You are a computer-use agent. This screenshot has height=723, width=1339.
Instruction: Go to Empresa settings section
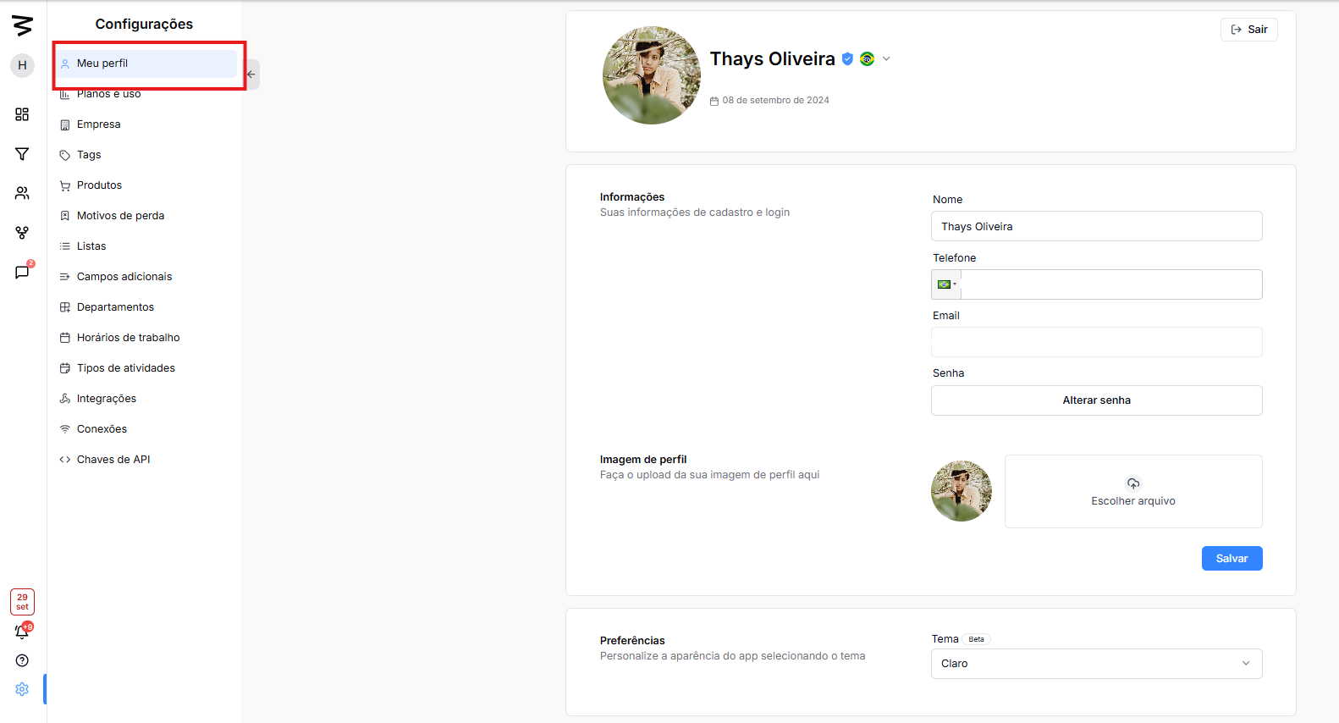click(x=99, y=124)
